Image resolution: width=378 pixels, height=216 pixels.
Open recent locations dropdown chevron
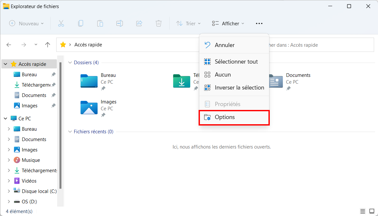36,45
